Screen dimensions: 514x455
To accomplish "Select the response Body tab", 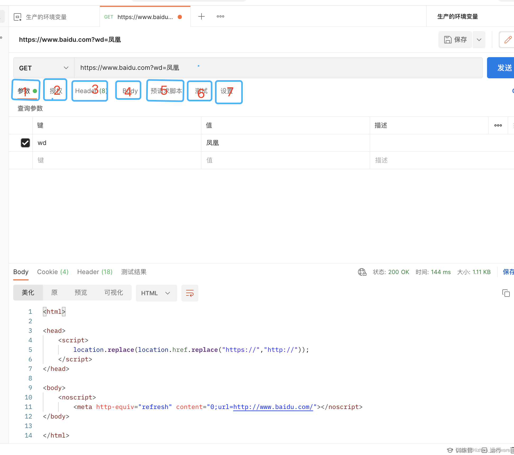I will [x=21, y=272].
